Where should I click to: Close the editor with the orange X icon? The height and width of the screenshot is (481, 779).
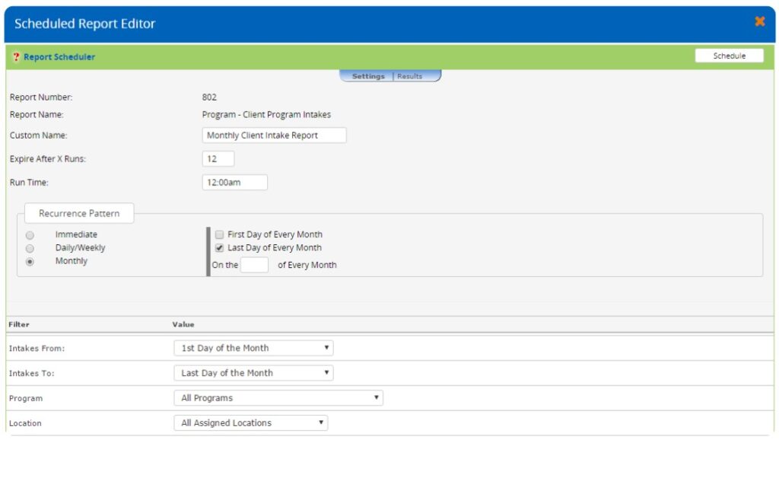[759, 22]
